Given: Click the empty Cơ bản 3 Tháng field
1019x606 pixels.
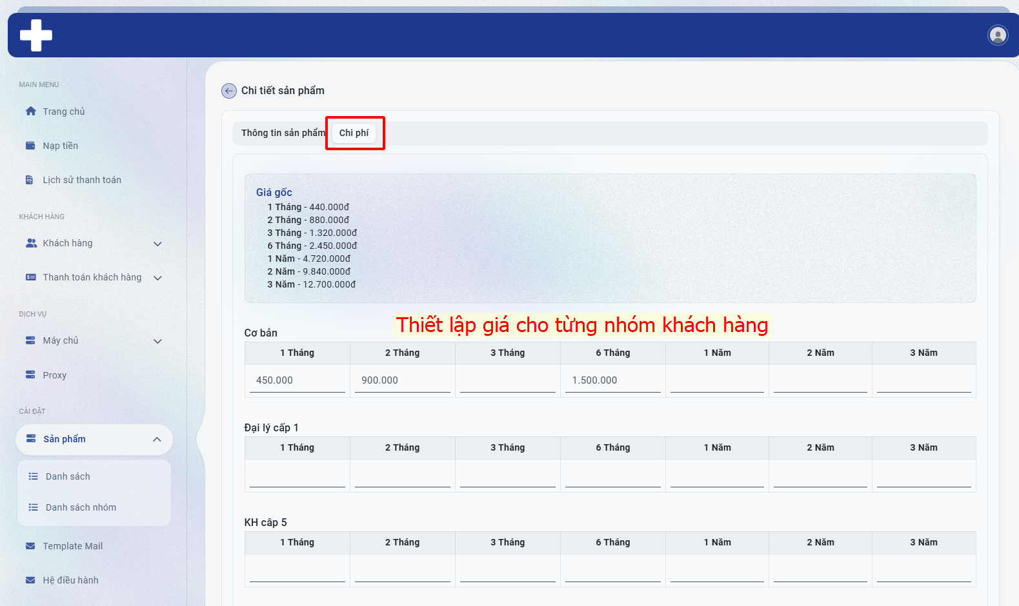Looking at the screenshot, I should coord(508,380).
